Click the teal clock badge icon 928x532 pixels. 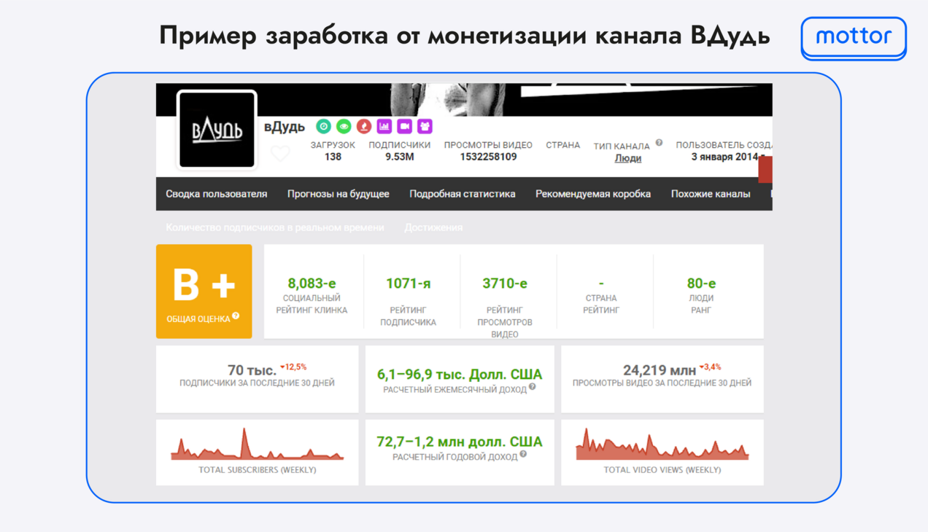[x=323, y=126]
